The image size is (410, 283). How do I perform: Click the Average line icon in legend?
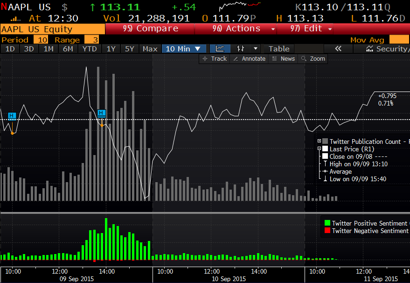[x=325, y=171]
